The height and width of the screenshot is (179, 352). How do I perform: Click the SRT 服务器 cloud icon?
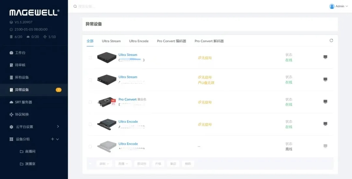(x=11, y=102)
